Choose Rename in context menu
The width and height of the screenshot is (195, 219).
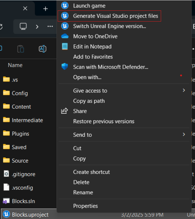click(x=83, y=193)
